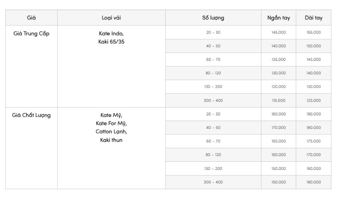Click the Loại vải column header
The height and width of the screenshot is (199, 337).
click(x=111, y=18)
